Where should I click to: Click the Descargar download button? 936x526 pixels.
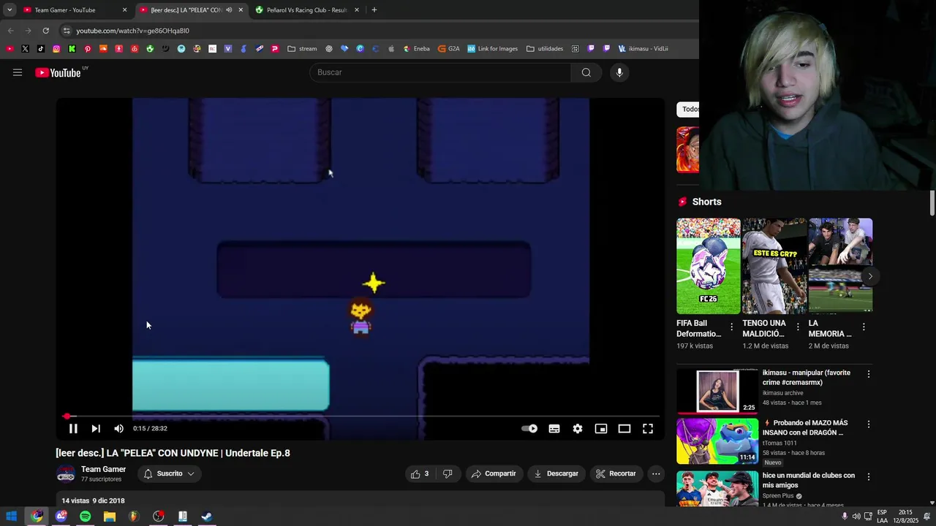click(556, 473)
